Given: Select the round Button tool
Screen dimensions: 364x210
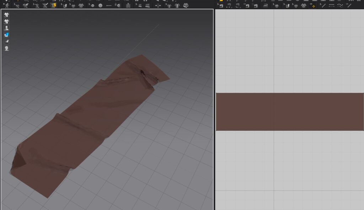Looking at the screenshot, I should click(100, 5).
